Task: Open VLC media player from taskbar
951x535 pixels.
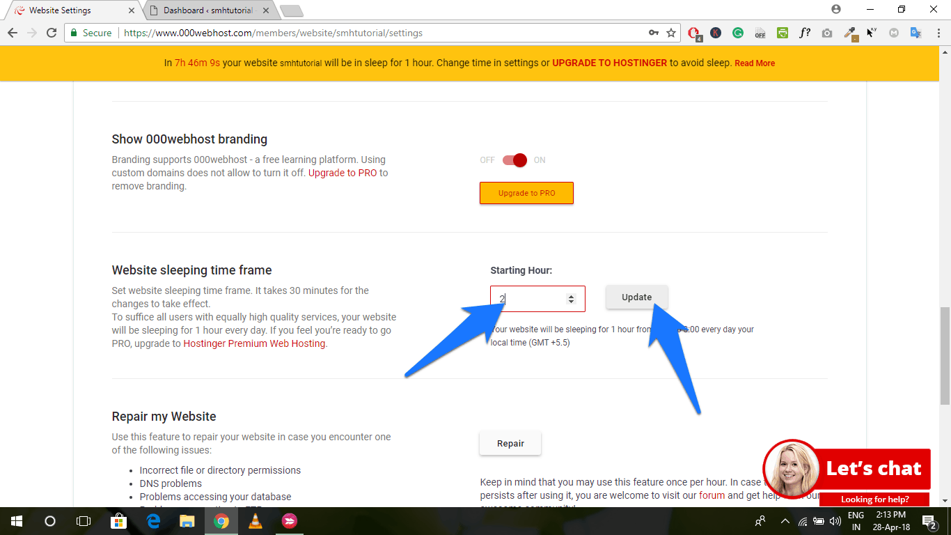Action: [256, 520]
